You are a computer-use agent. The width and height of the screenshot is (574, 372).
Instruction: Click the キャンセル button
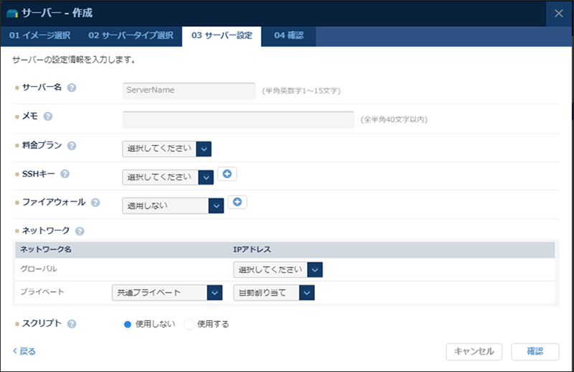474,351
